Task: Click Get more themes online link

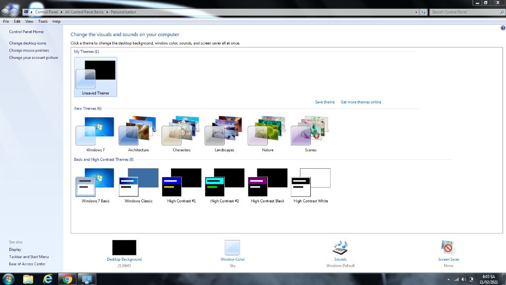Action: (x=361, y=102)
